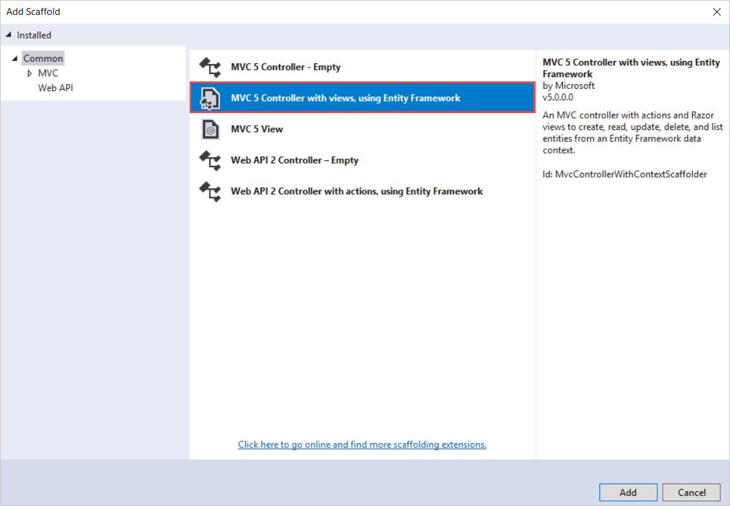
Task: Collapse the Common tree node
Action: [x=14, y=58]
